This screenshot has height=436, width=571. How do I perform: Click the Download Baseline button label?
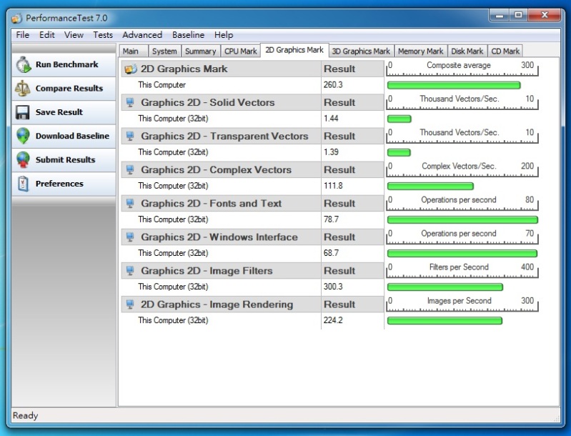72,136
